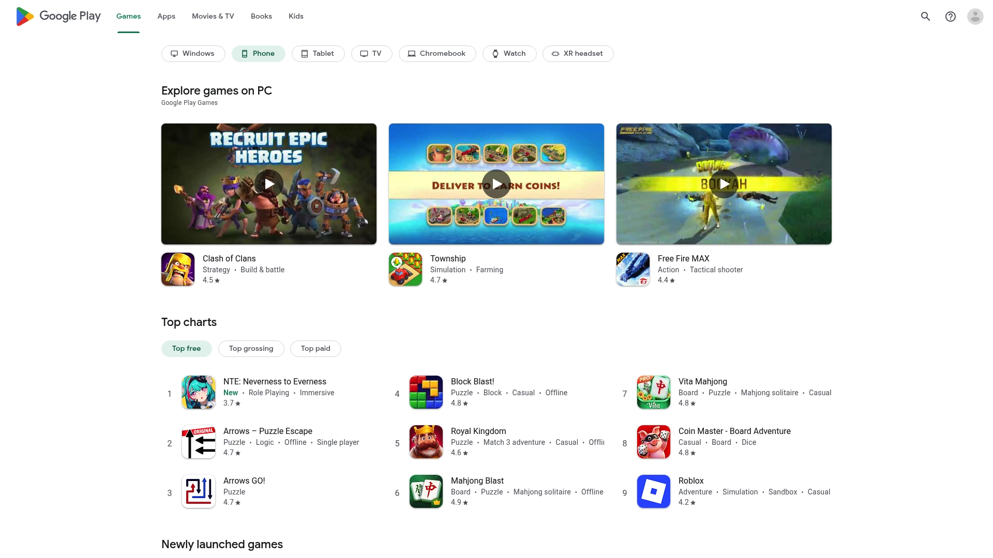Screen dimensions: 993x558
Task: Click the Mahjong solitaire tag under Mahjong Blast
Action: (x=542, y=492)
